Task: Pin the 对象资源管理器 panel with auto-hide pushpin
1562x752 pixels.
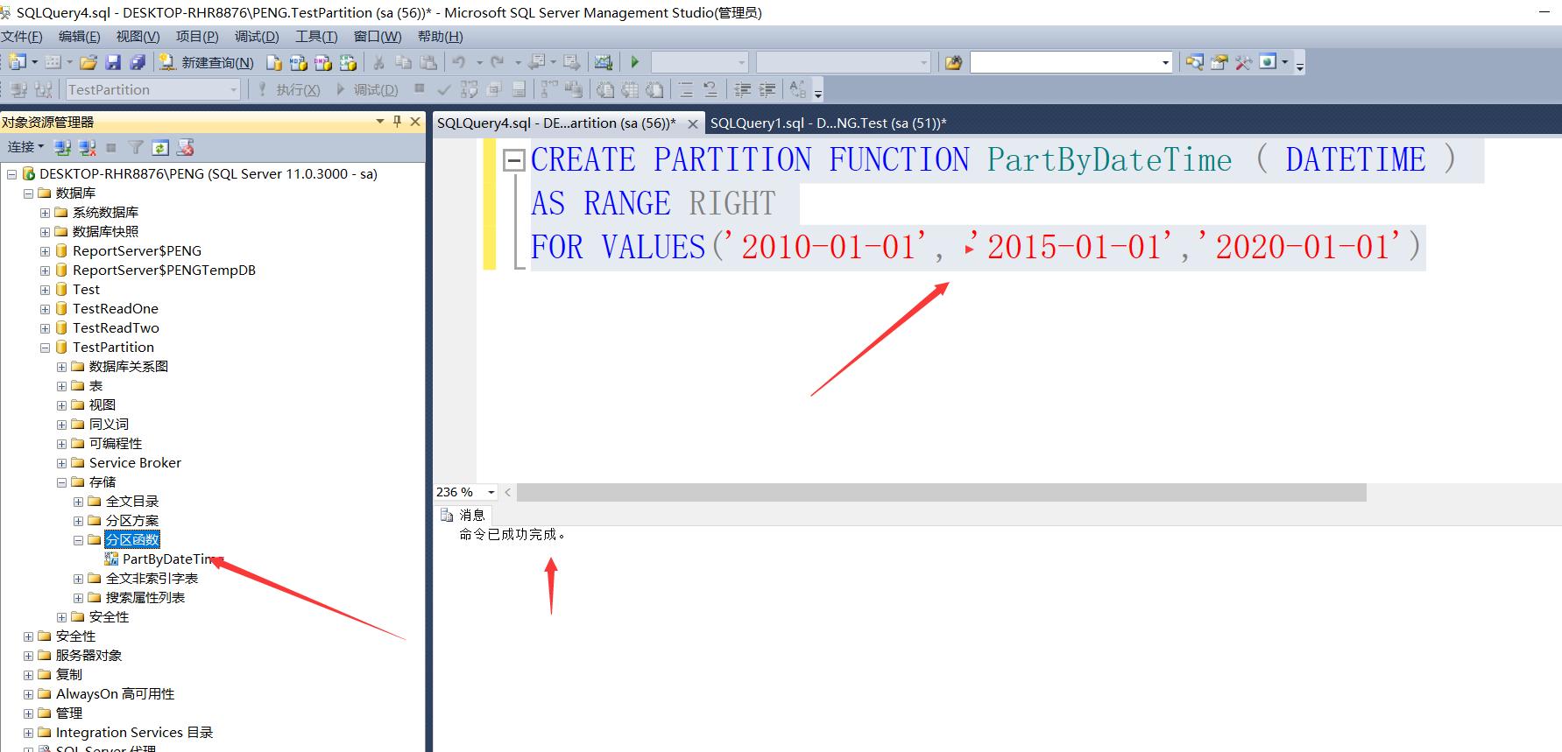Action: point(397,122)
